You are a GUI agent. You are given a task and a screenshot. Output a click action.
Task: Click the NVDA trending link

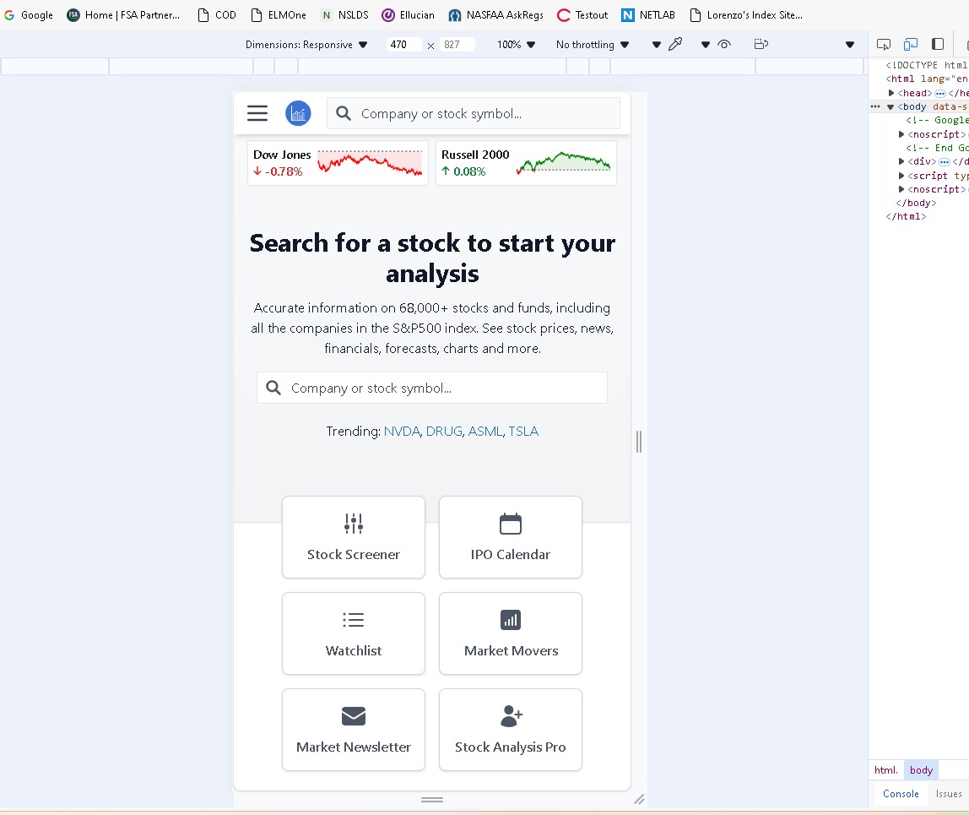(402, 432)
